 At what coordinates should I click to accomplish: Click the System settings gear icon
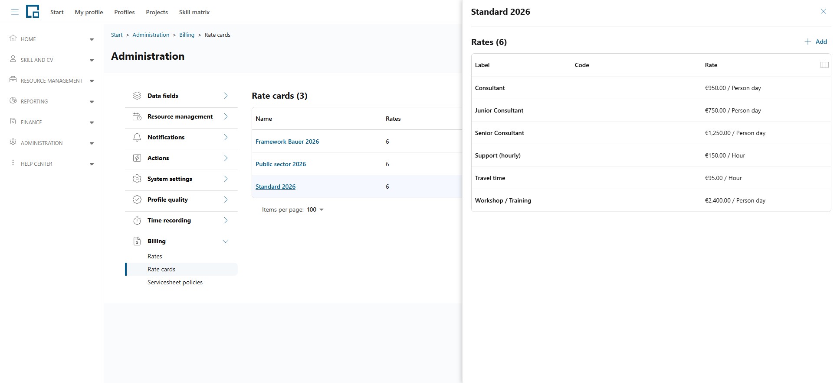[x=137, y=179]
